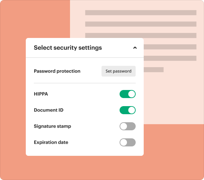Click the Document ID label
204x180 pixels.
[49, 110]
